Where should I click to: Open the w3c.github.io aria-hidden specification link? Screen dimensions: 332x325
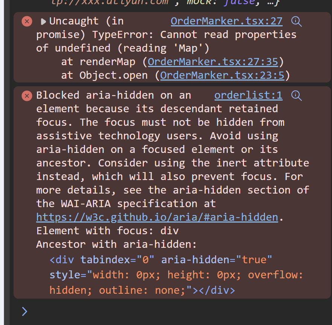click(x=157, y=217)
